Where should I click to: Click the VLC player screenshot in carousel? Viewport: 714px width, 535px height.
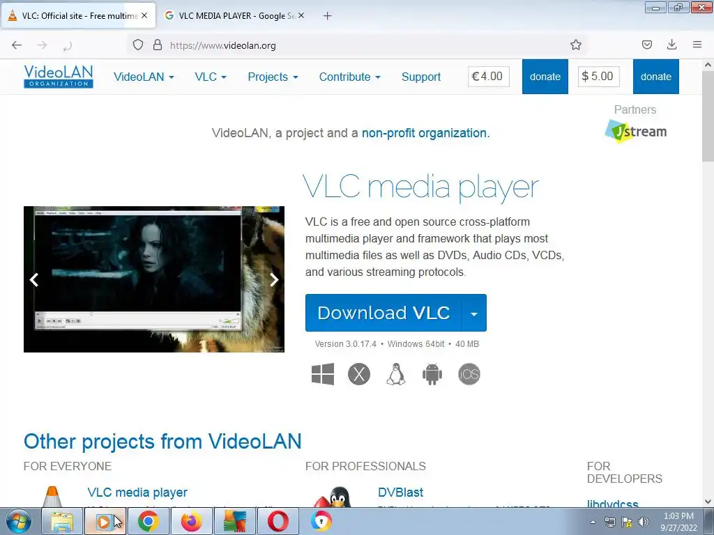[x=154, y=279]
